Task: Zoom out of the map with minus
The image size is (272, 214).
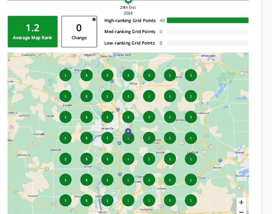Action: tap(241, 211)
